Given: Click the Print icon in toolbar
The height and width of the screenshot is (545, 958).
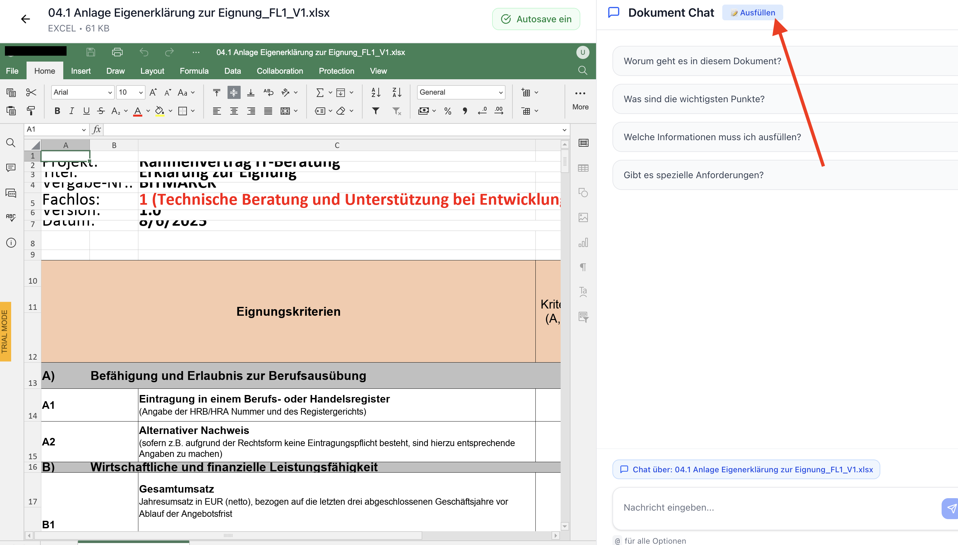Looking at the screenshot, I should tap(117, 52).
